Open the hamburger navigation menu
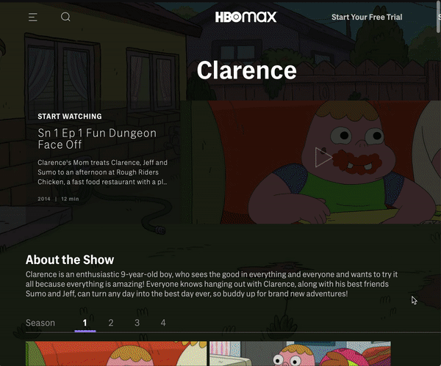The width and height of the screenshot is (441, 366). click(x=33, y=17)
